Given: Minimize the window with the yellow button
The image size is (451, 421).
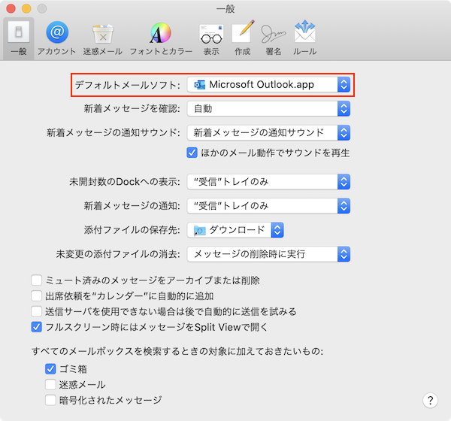Looking at the screenshot, I should point(26,8).
